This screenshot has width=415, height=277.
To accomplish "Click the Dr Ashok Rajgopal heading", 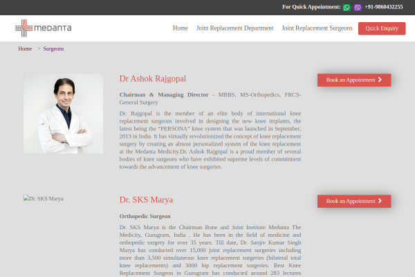I will coord(153,79).
